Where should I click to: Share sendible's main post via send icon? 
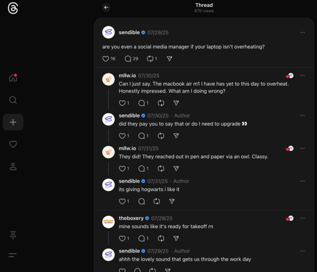[x=170, y=59]
